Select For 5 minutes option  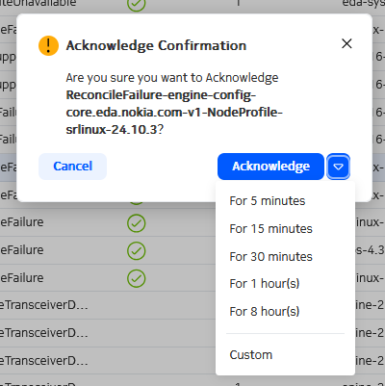(x=268, y=201)
